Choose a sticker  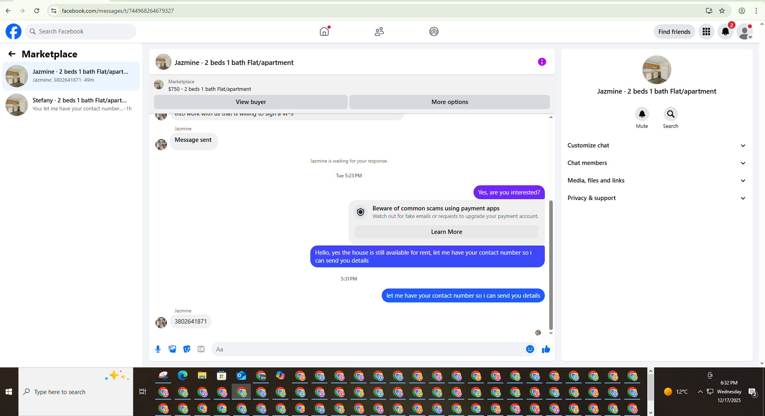pyautogui.click(x=187, y=349)
